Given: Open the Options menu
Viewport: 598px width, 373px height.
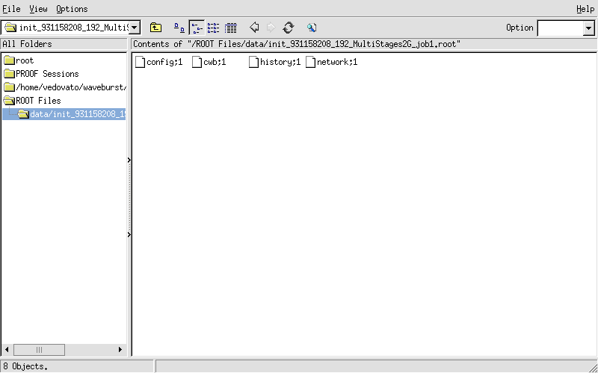Looking at the screenshot, I should (72, 9).
